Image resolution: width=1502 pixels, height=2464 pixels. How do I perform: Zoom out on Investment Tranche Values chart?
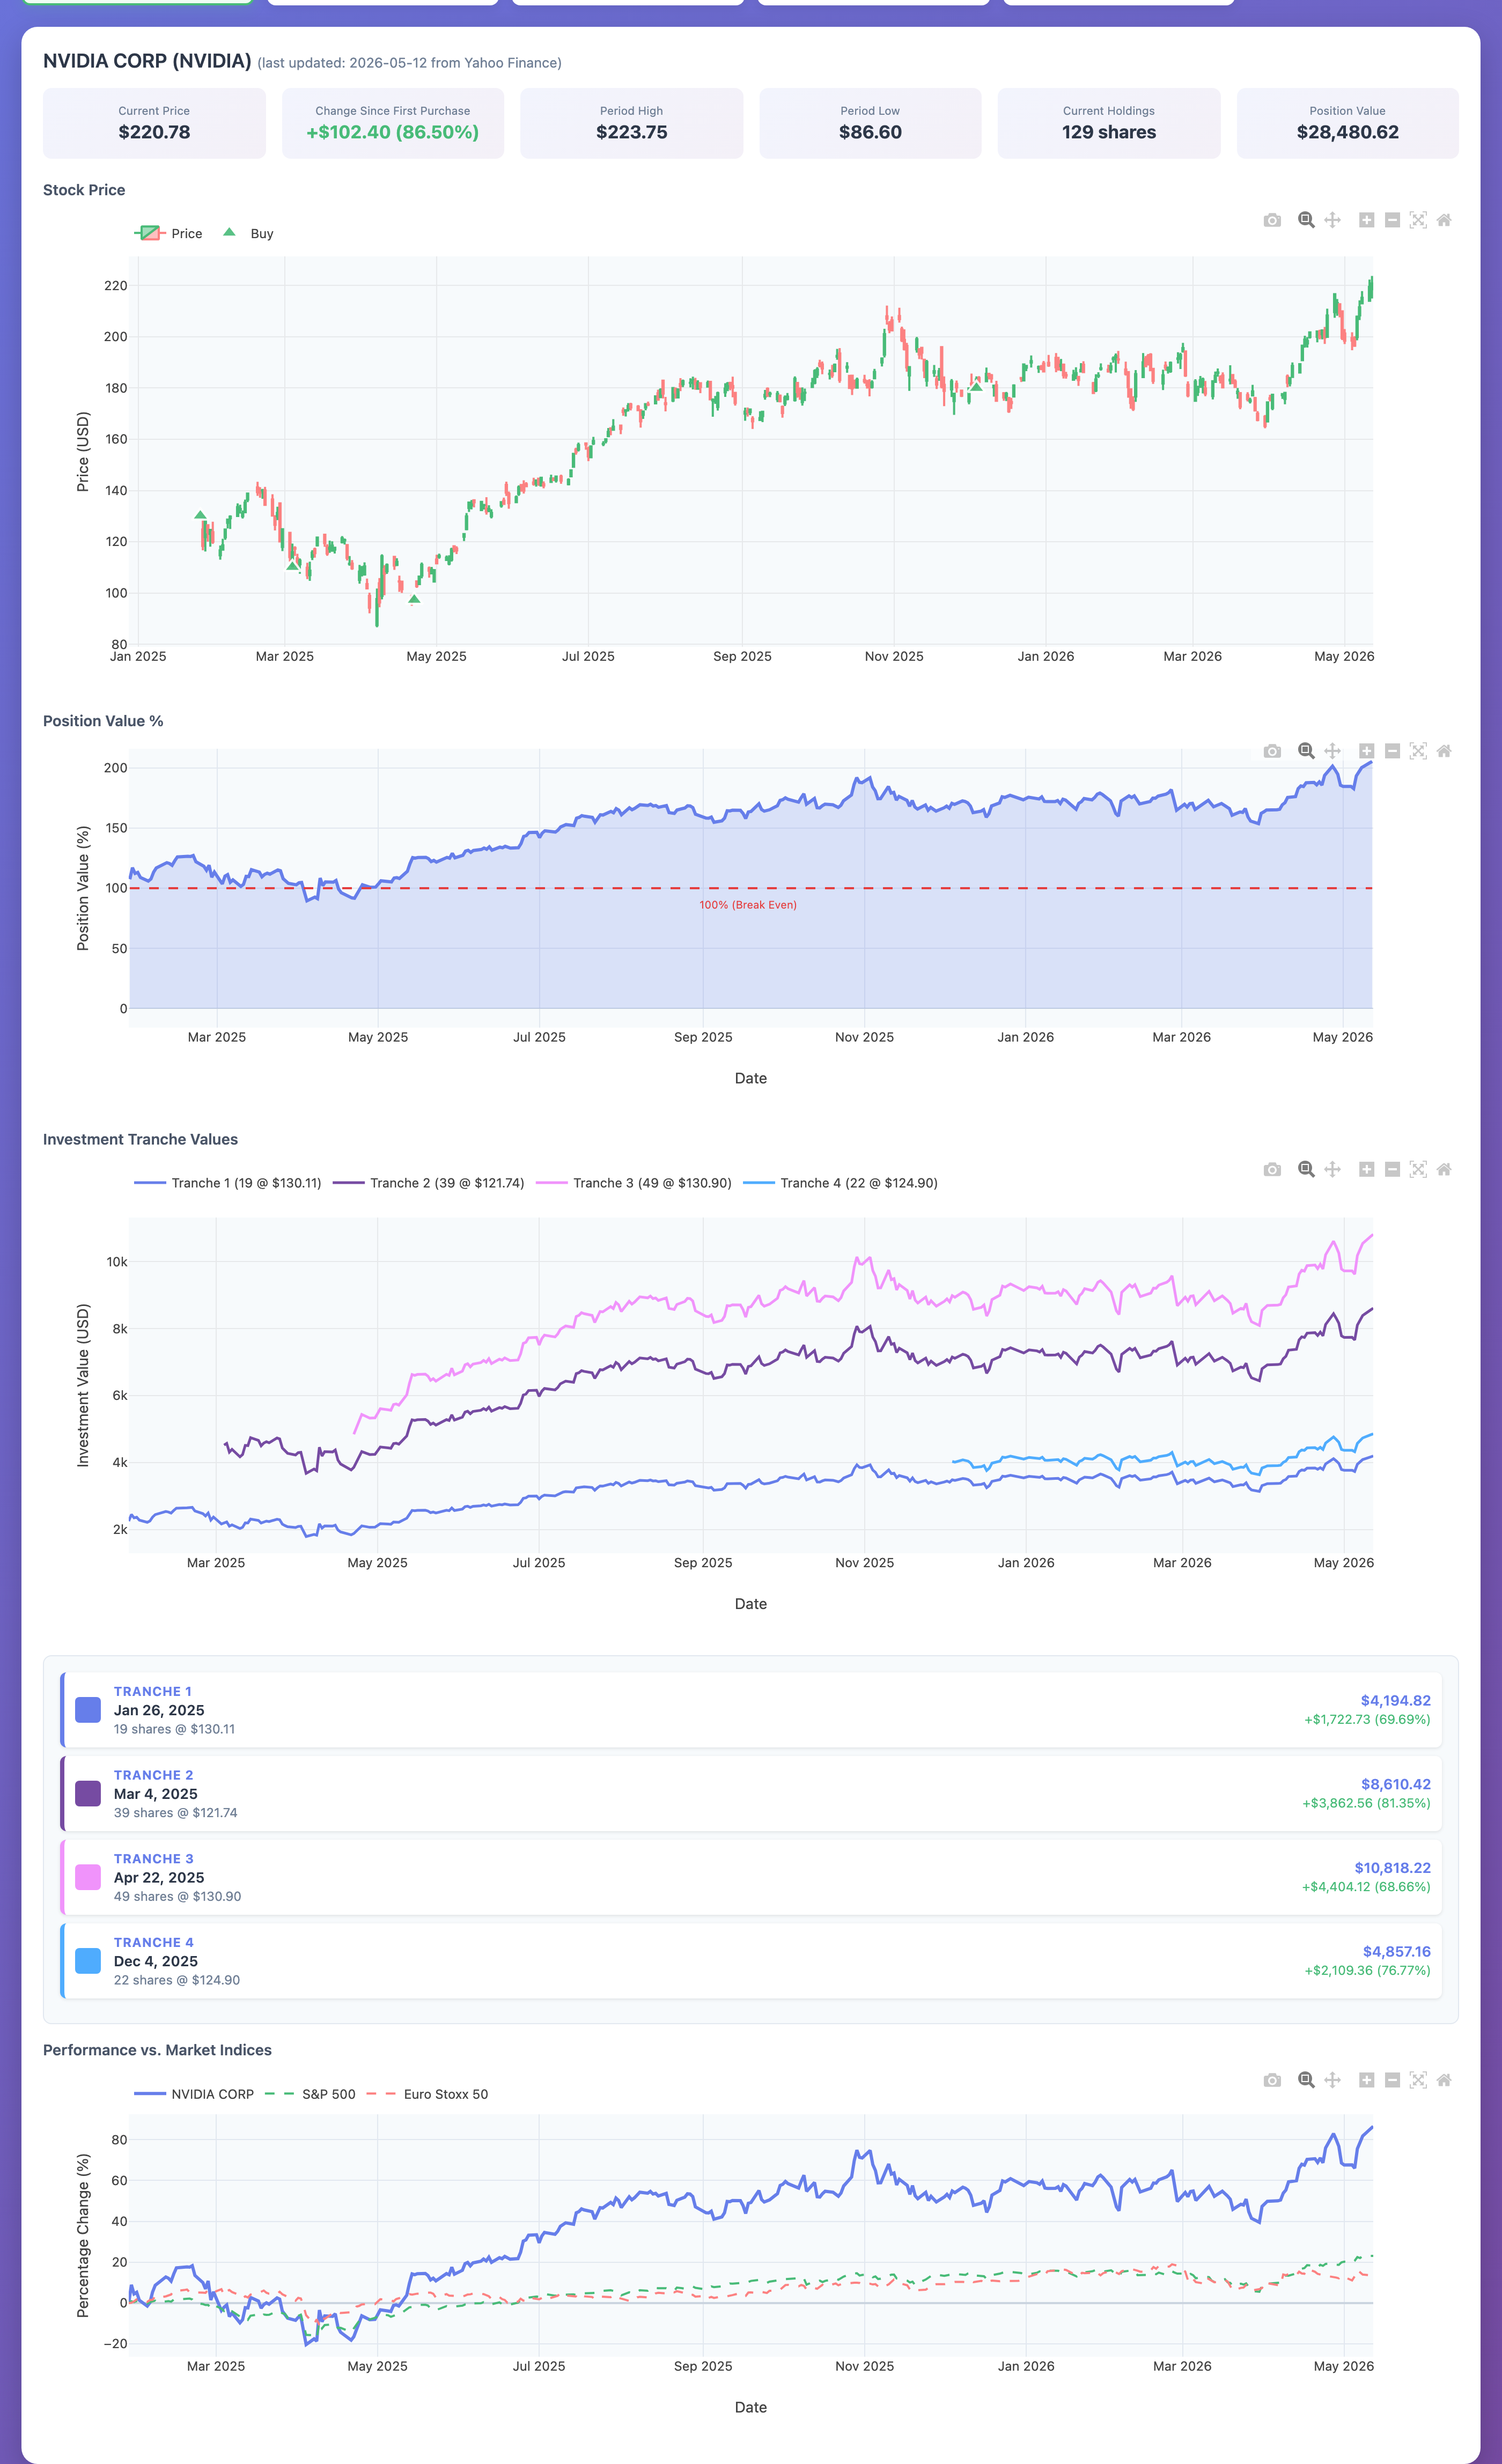pyautogui.click(x=1392, y=1169)
